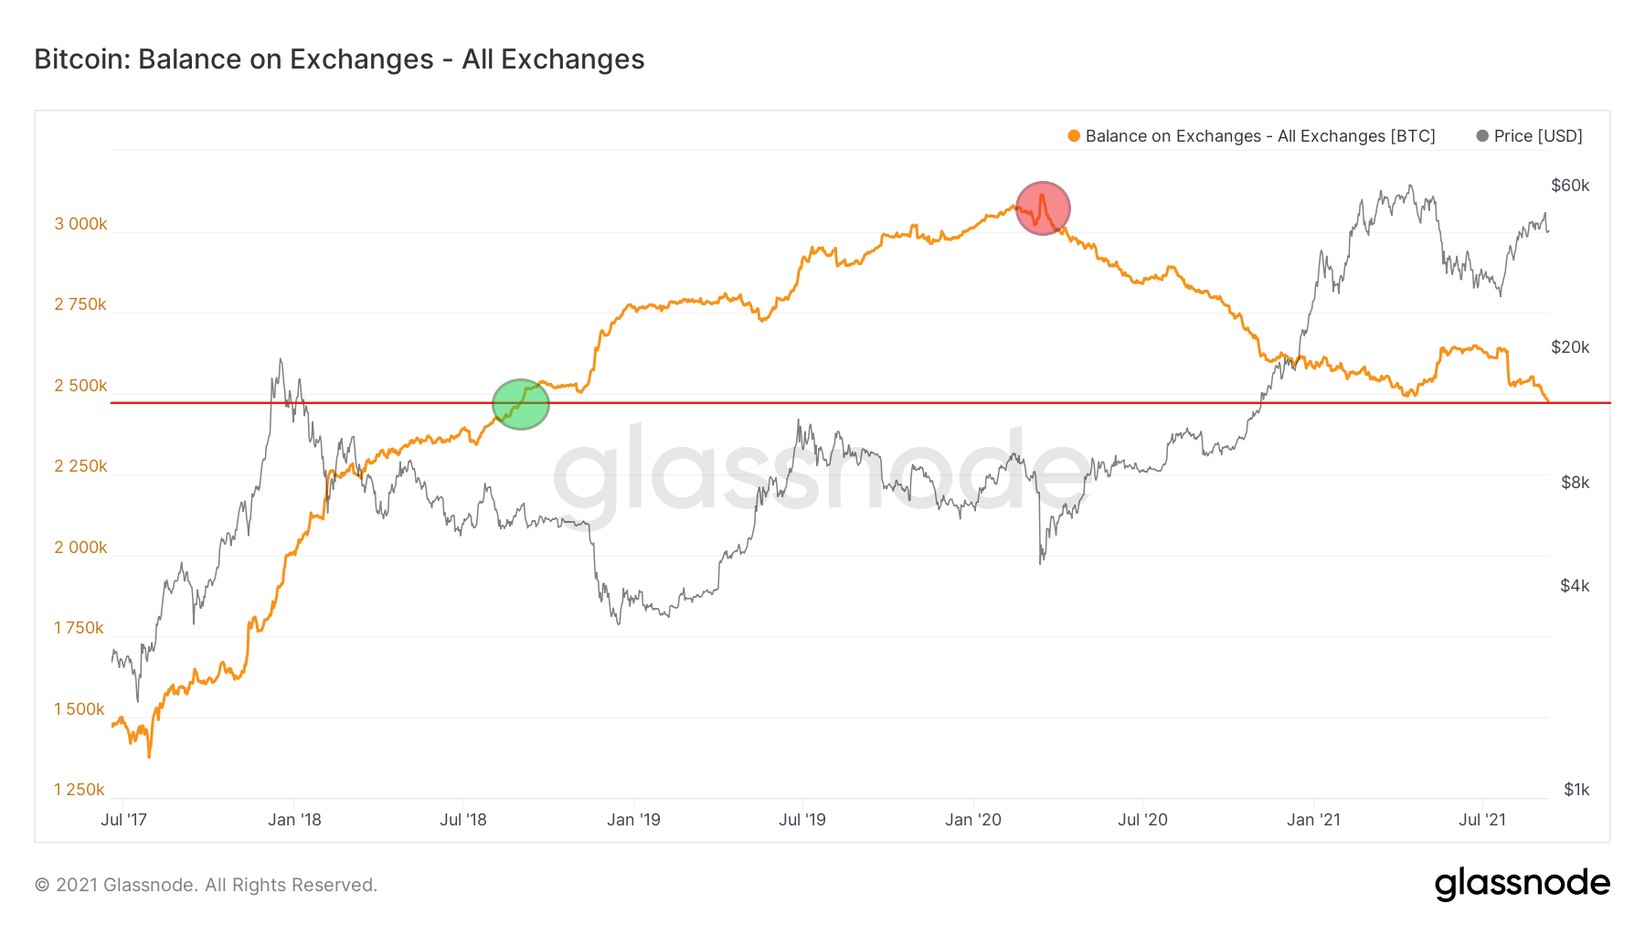This screenshot has height=925, width=1645.
Task: Click the 3 000k y-axis label
Action: point(80,224)
